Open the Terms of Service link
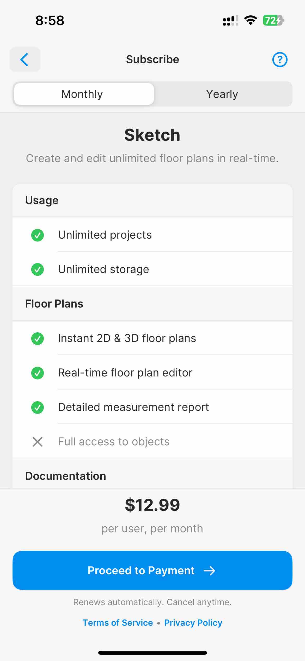Image resolution: width=305 pixels, height=661 pixels. coord(118,623)
